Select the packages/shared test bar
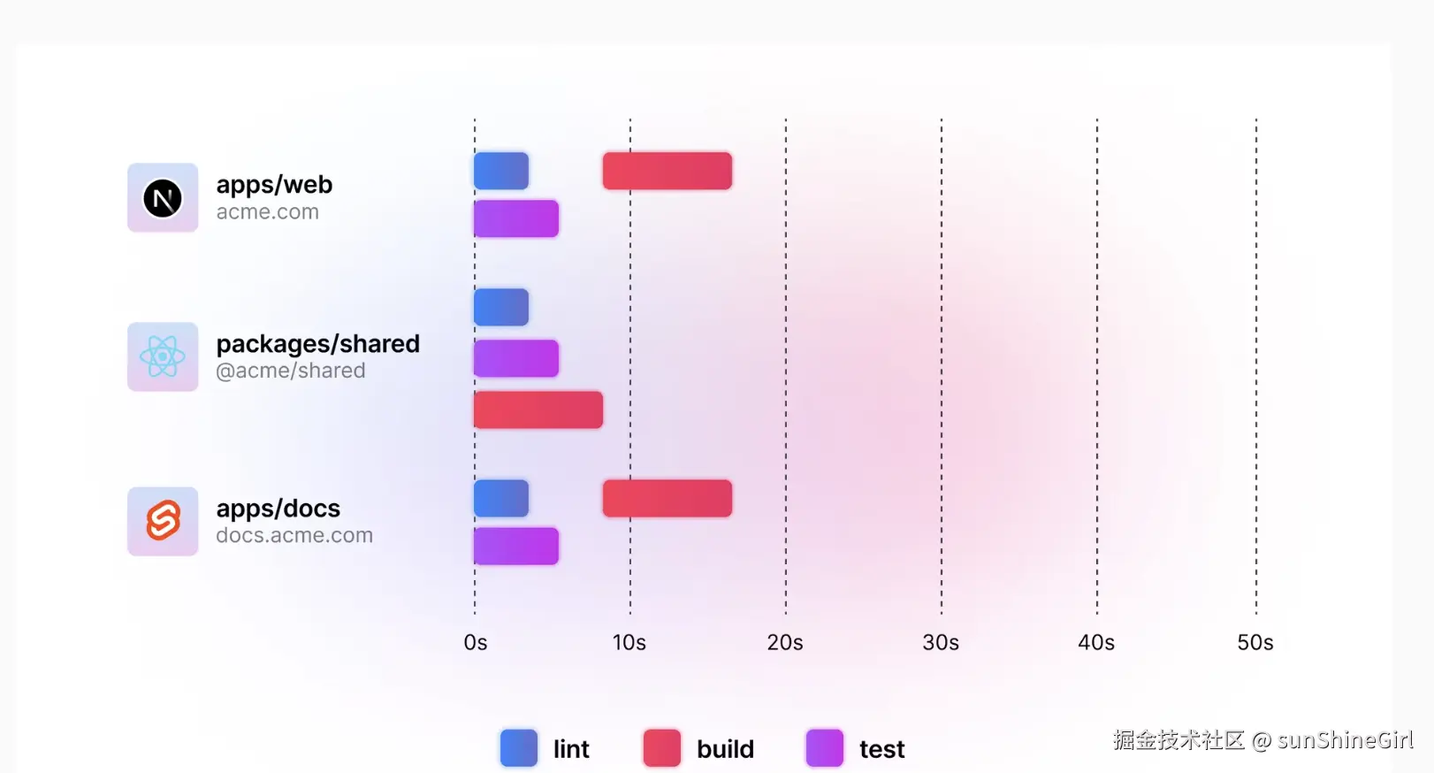The image size is (1434, 773). (x=516, y=358)
